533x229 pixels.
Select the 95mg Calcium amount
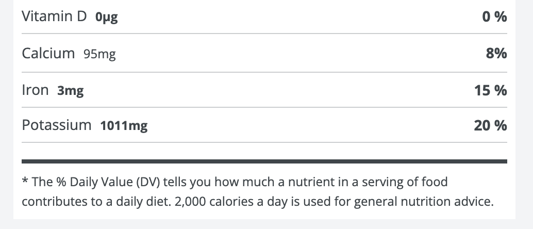coord(99,54)
